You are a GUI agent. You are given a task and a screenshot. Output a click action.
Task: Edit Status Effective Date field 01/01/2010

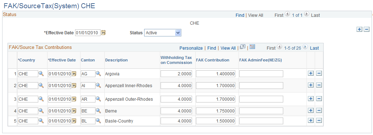(x=88, y=33)
